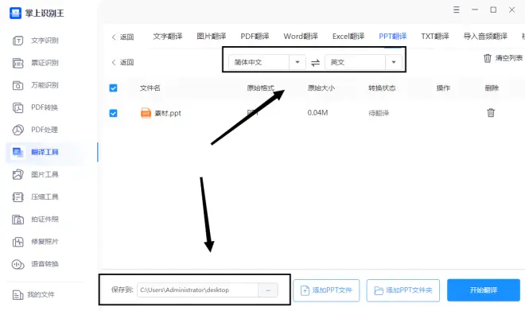Switch to the Excel翻译 tab
This screenshot has height=311, width=525.
348,36
